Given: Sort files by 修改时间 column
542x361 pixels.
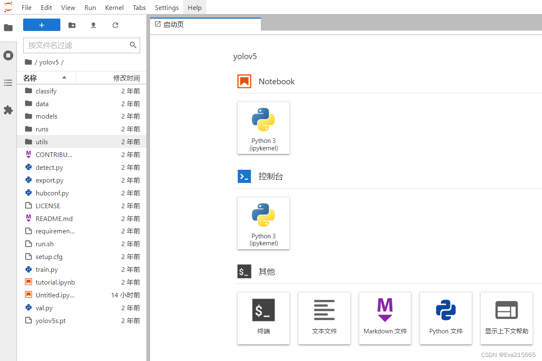Looking at the screenshot, I should pyautogui.click(x=111, y=78).
